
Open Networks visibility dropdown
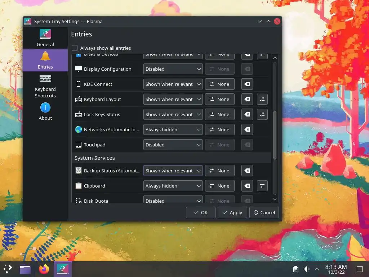coord(173,129)
